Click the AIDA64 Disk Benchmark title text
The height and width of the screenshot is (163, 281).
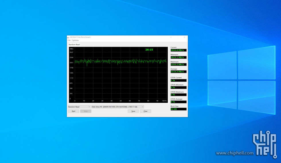tap(80, 37)
